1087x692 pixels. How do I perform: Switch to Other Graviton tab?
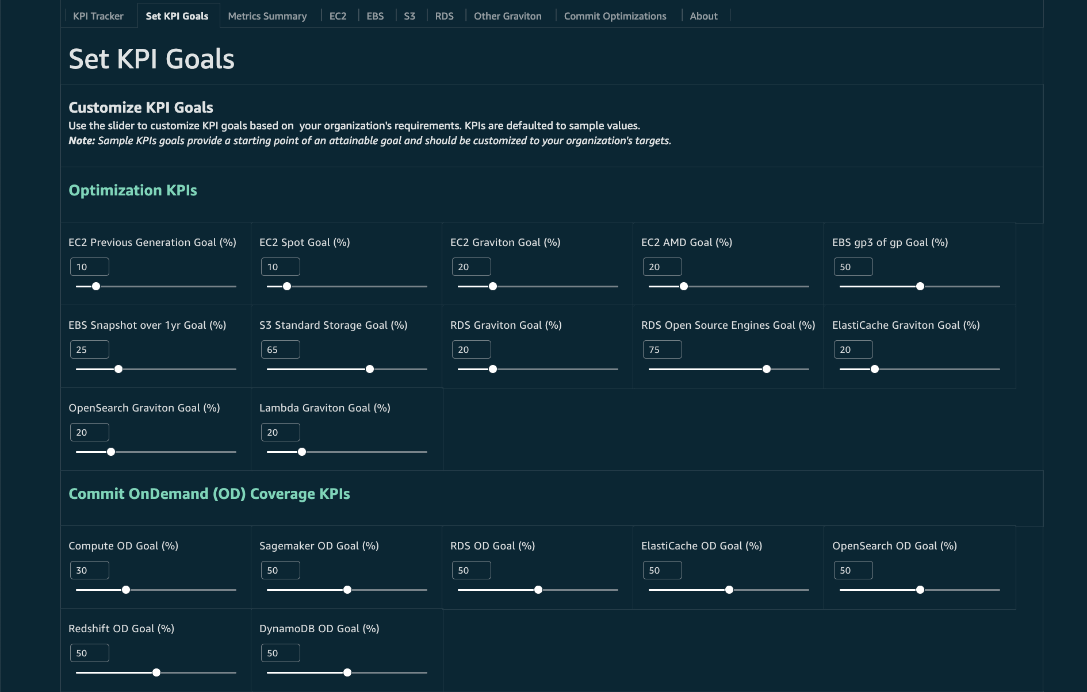(x=508, y=16)
